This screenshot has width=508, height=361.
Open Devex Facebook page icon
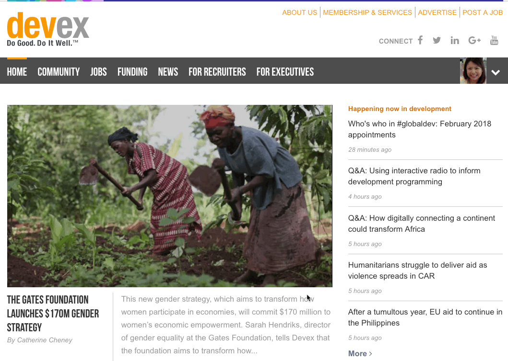[420, 40]
